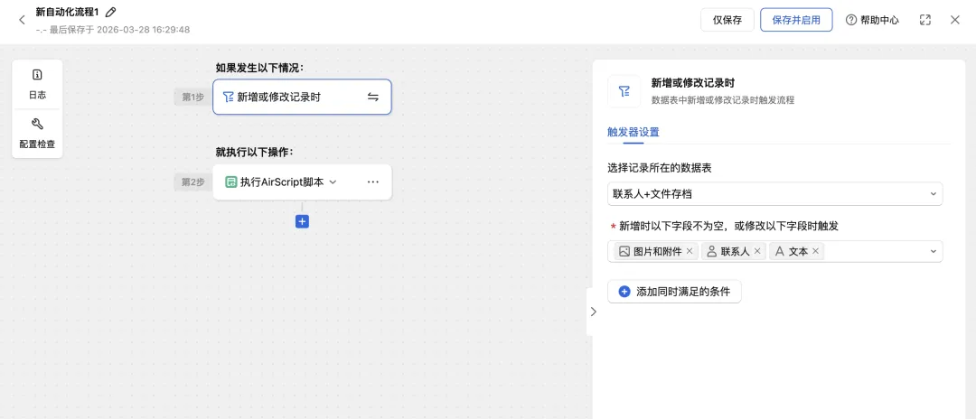Click the 保存并启用 button
The width and height of the screenshot is (976, 419).
tap(796, 20)
